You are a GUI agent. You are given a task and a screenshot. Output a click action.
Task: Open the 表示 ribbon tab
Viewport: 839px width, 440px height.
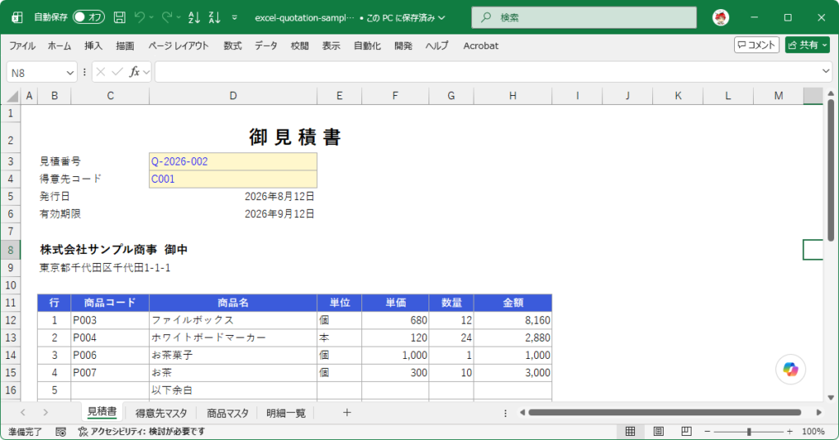(331, 46)
